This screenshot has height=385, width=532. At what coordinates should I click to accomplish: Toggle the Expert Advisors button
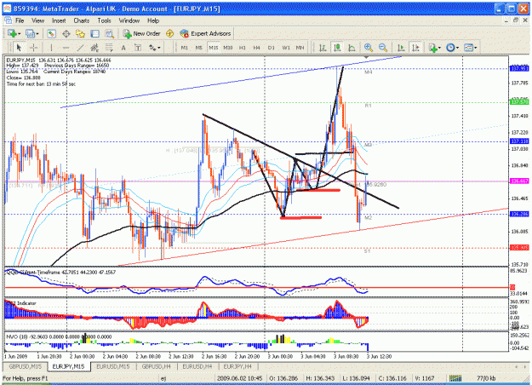pyautogui.click(x=206, y=33)
